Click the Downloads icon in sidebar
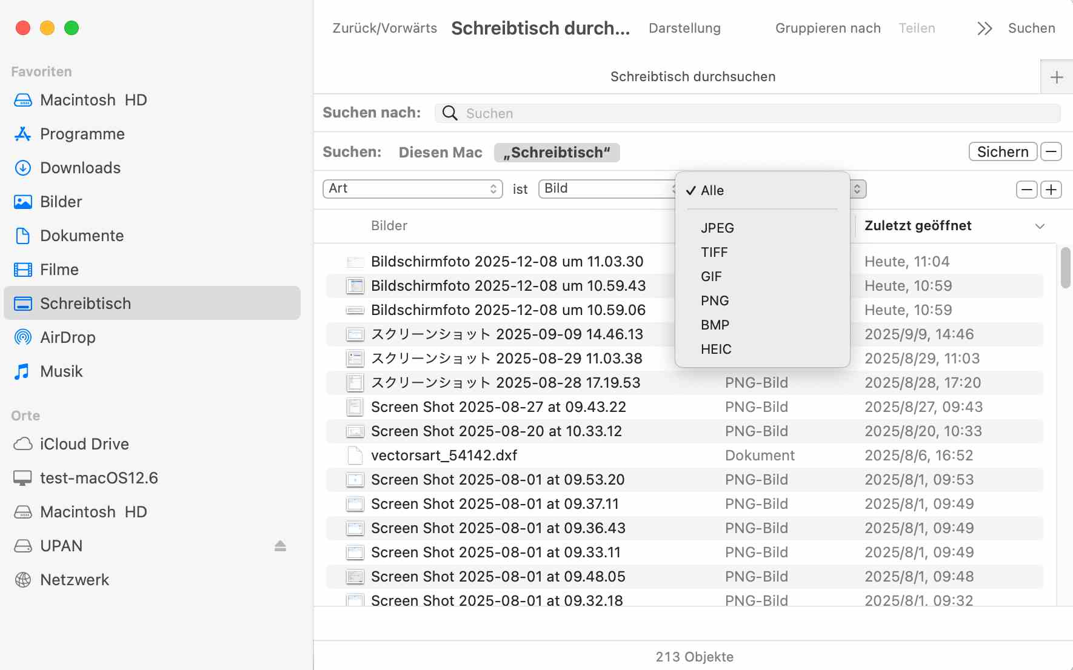This screenshot has width=1073, height=670. point(22,168)
